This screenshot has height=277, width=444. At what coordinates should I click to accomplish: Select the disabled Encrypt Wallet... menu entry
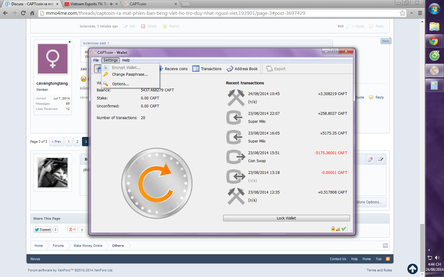(126, 68)
